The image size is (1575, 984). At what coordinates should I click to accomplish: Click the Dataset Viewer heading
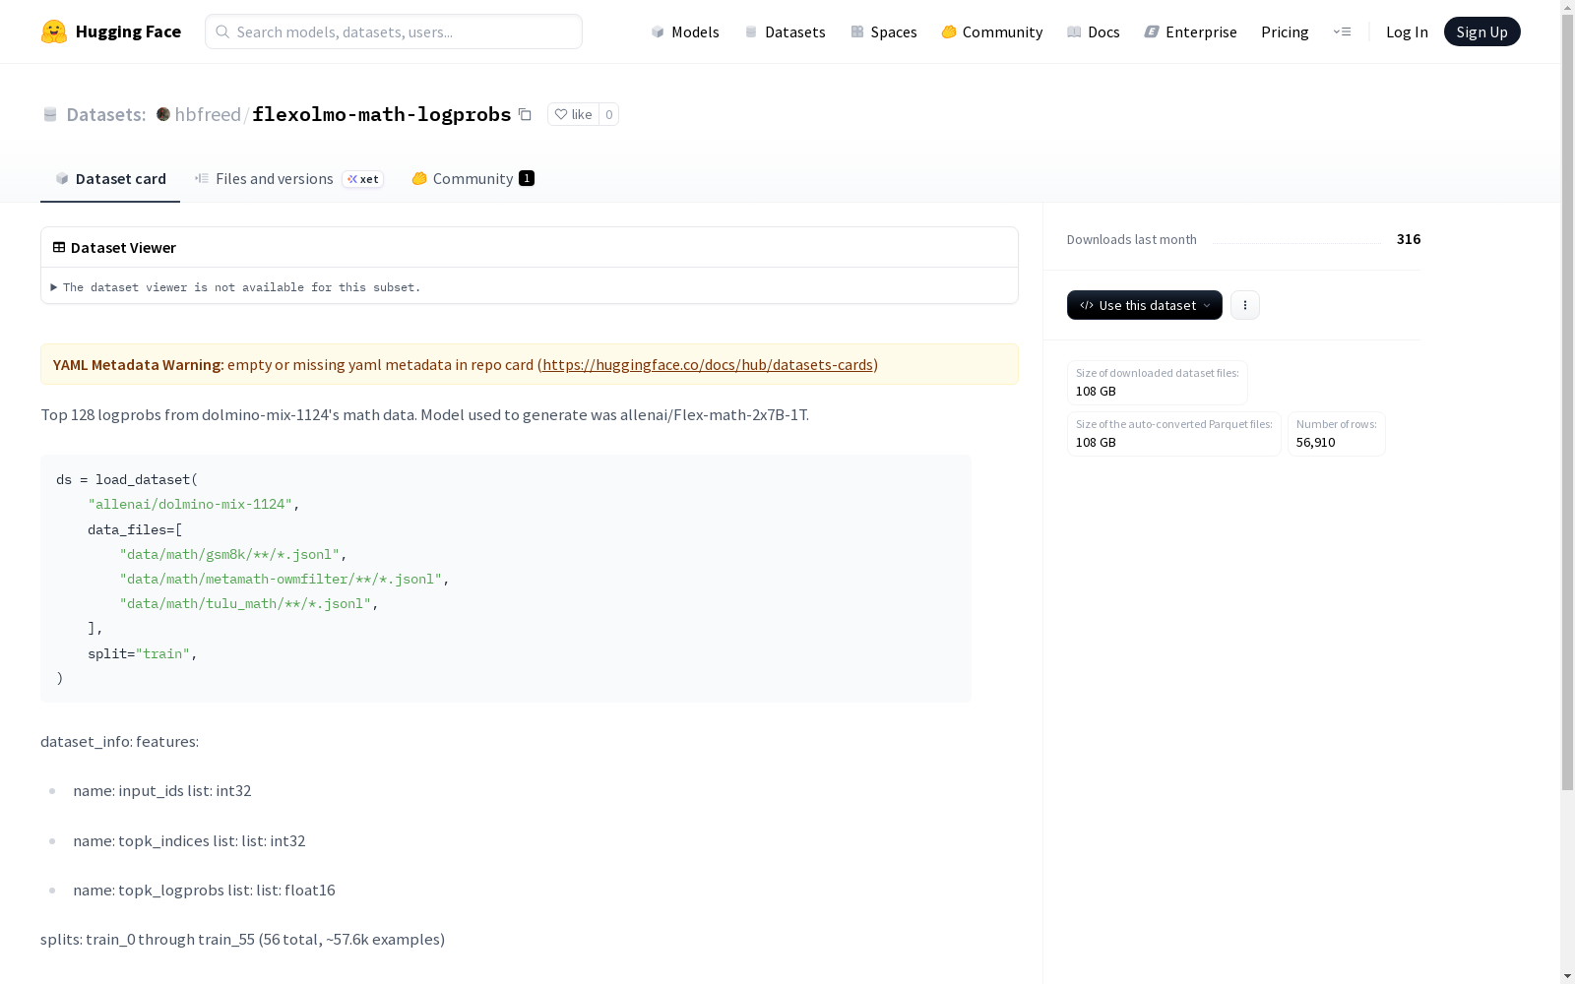(123, 247)
